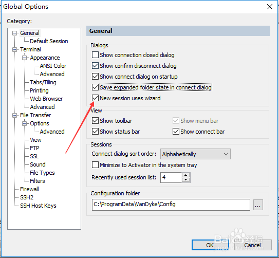Click the OK button
The image size is (279, 258).
point(210,245)
